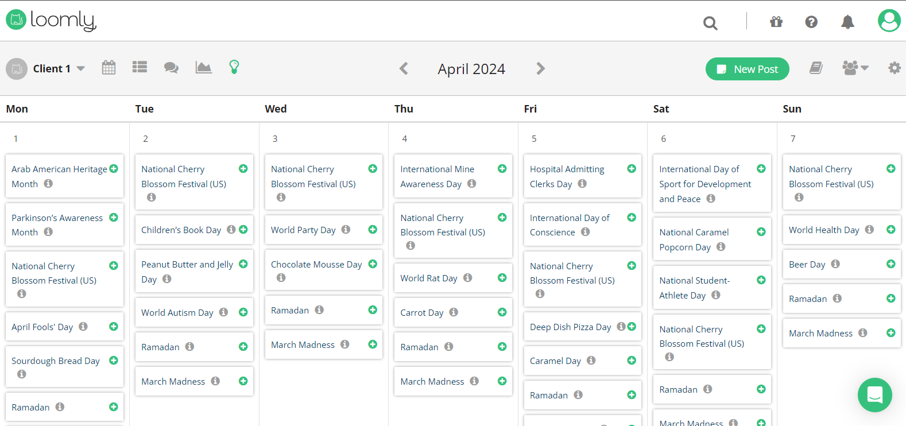The image size is (906, 426).
Task: Add post for Parkinson's Awareness Month
Action: 114,218
